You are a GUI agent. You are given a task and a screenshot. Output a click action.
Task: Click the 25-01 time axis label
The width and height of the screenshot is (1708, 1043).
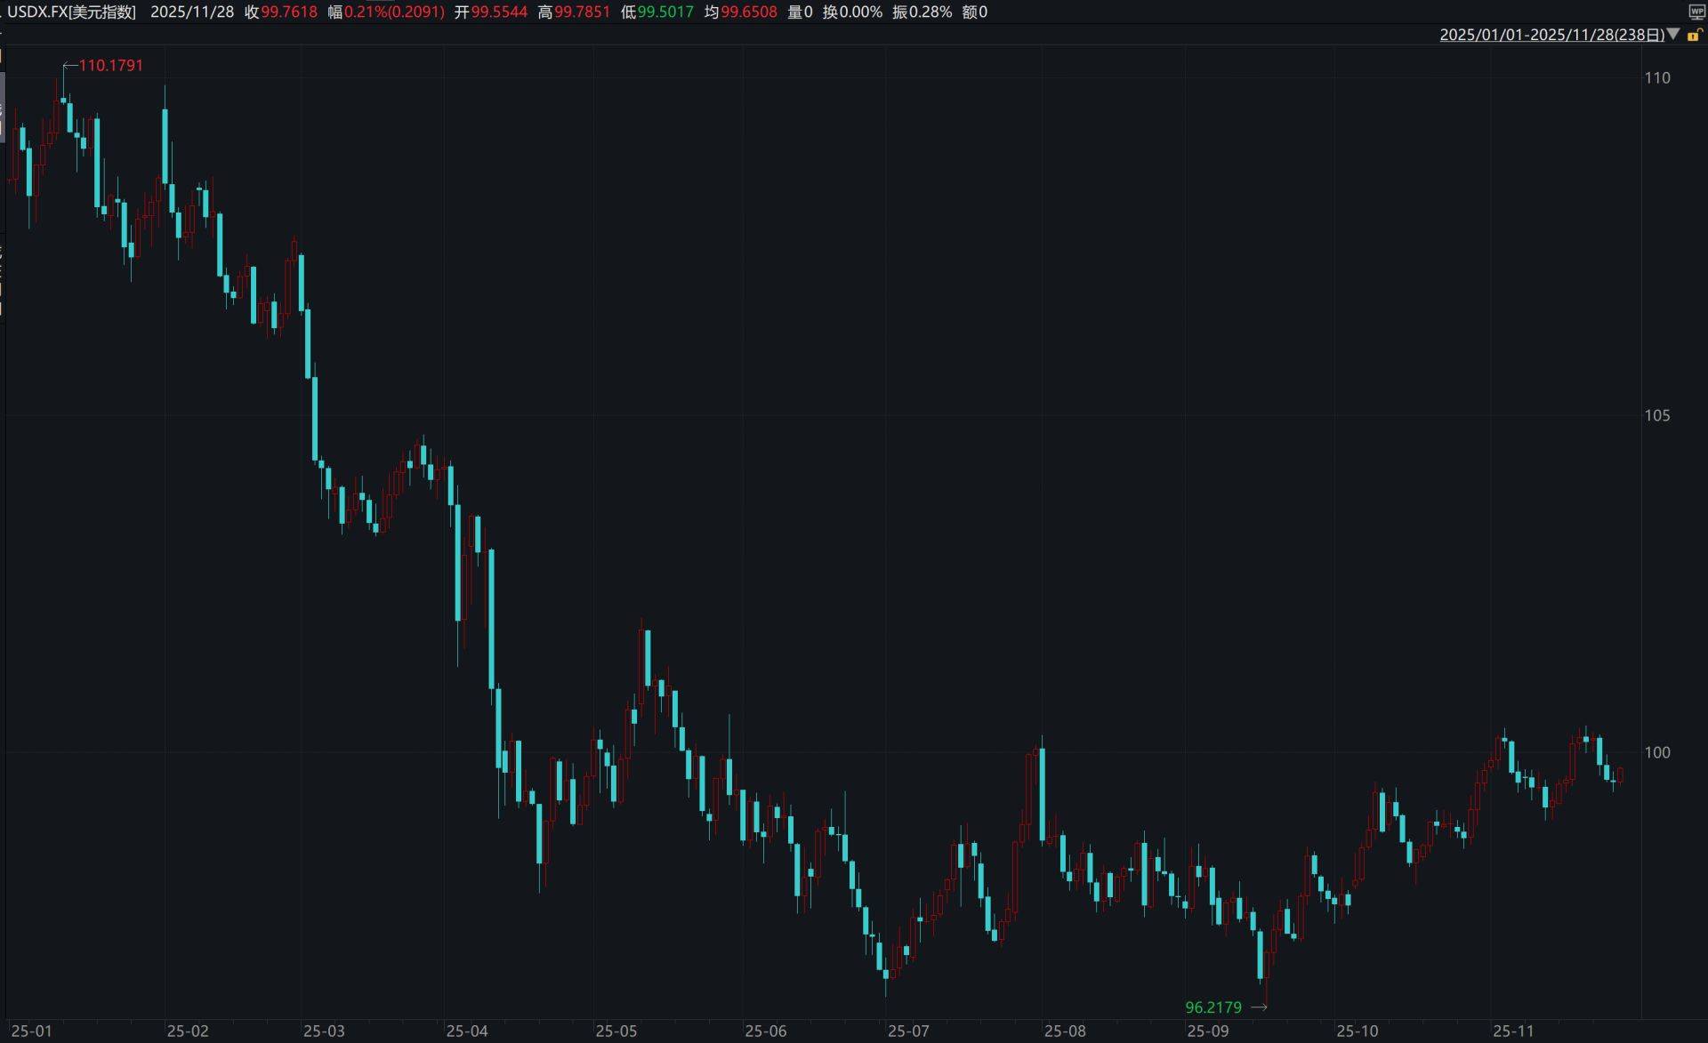pos(31,1031)
